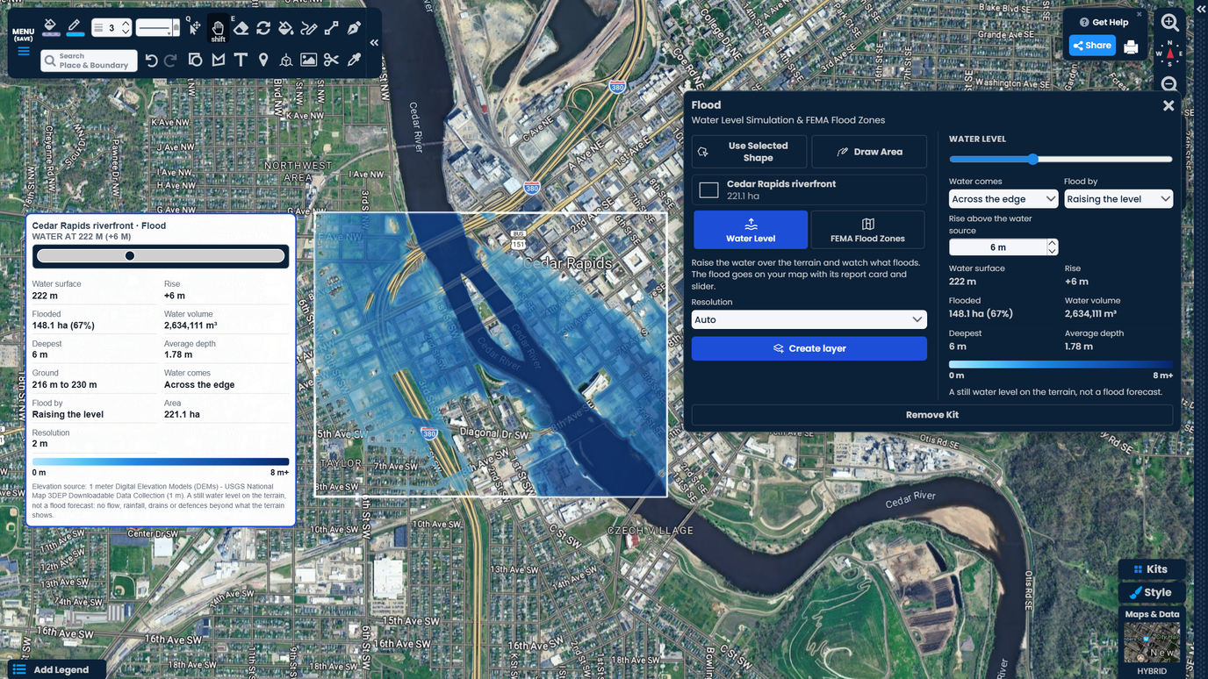Select the shapes tool icon
Screen dimensions: 1208x679
click(x=195, y=60)
